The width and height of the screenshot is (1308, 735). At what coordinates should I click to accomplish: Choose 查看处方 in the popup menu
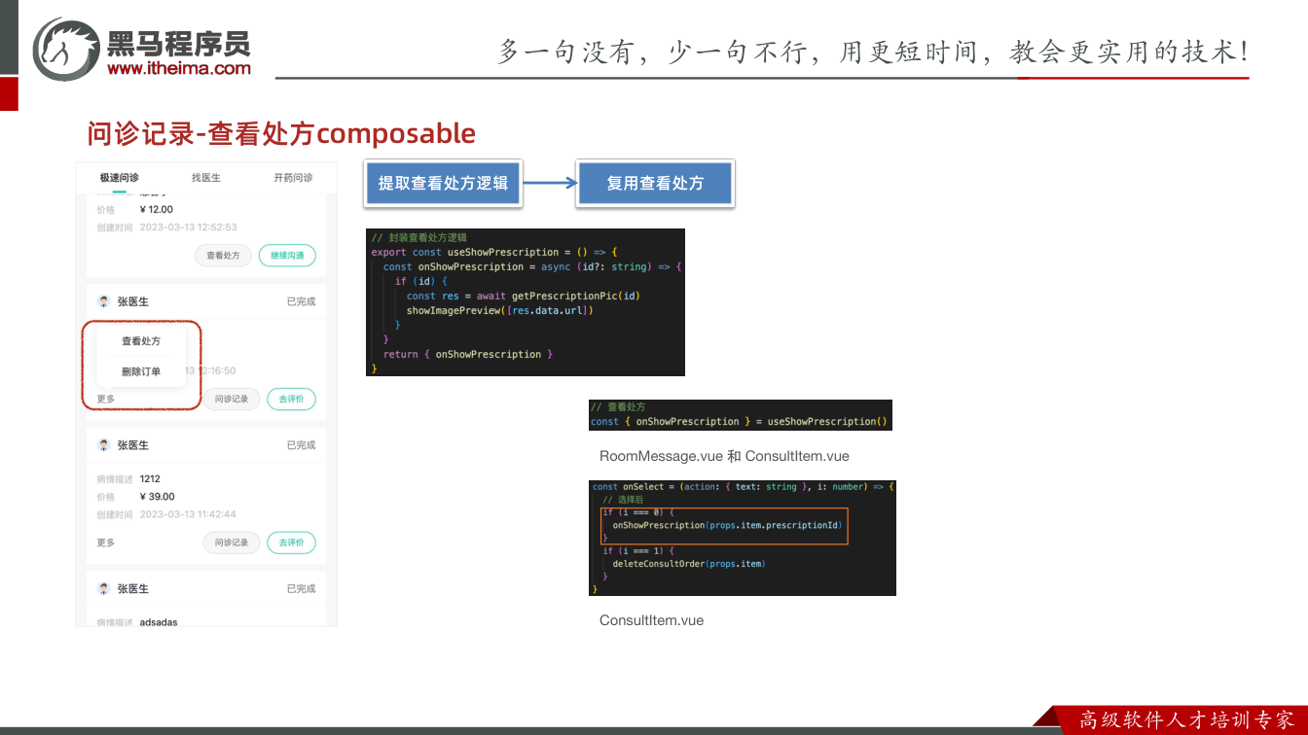[x=141, y=341]
